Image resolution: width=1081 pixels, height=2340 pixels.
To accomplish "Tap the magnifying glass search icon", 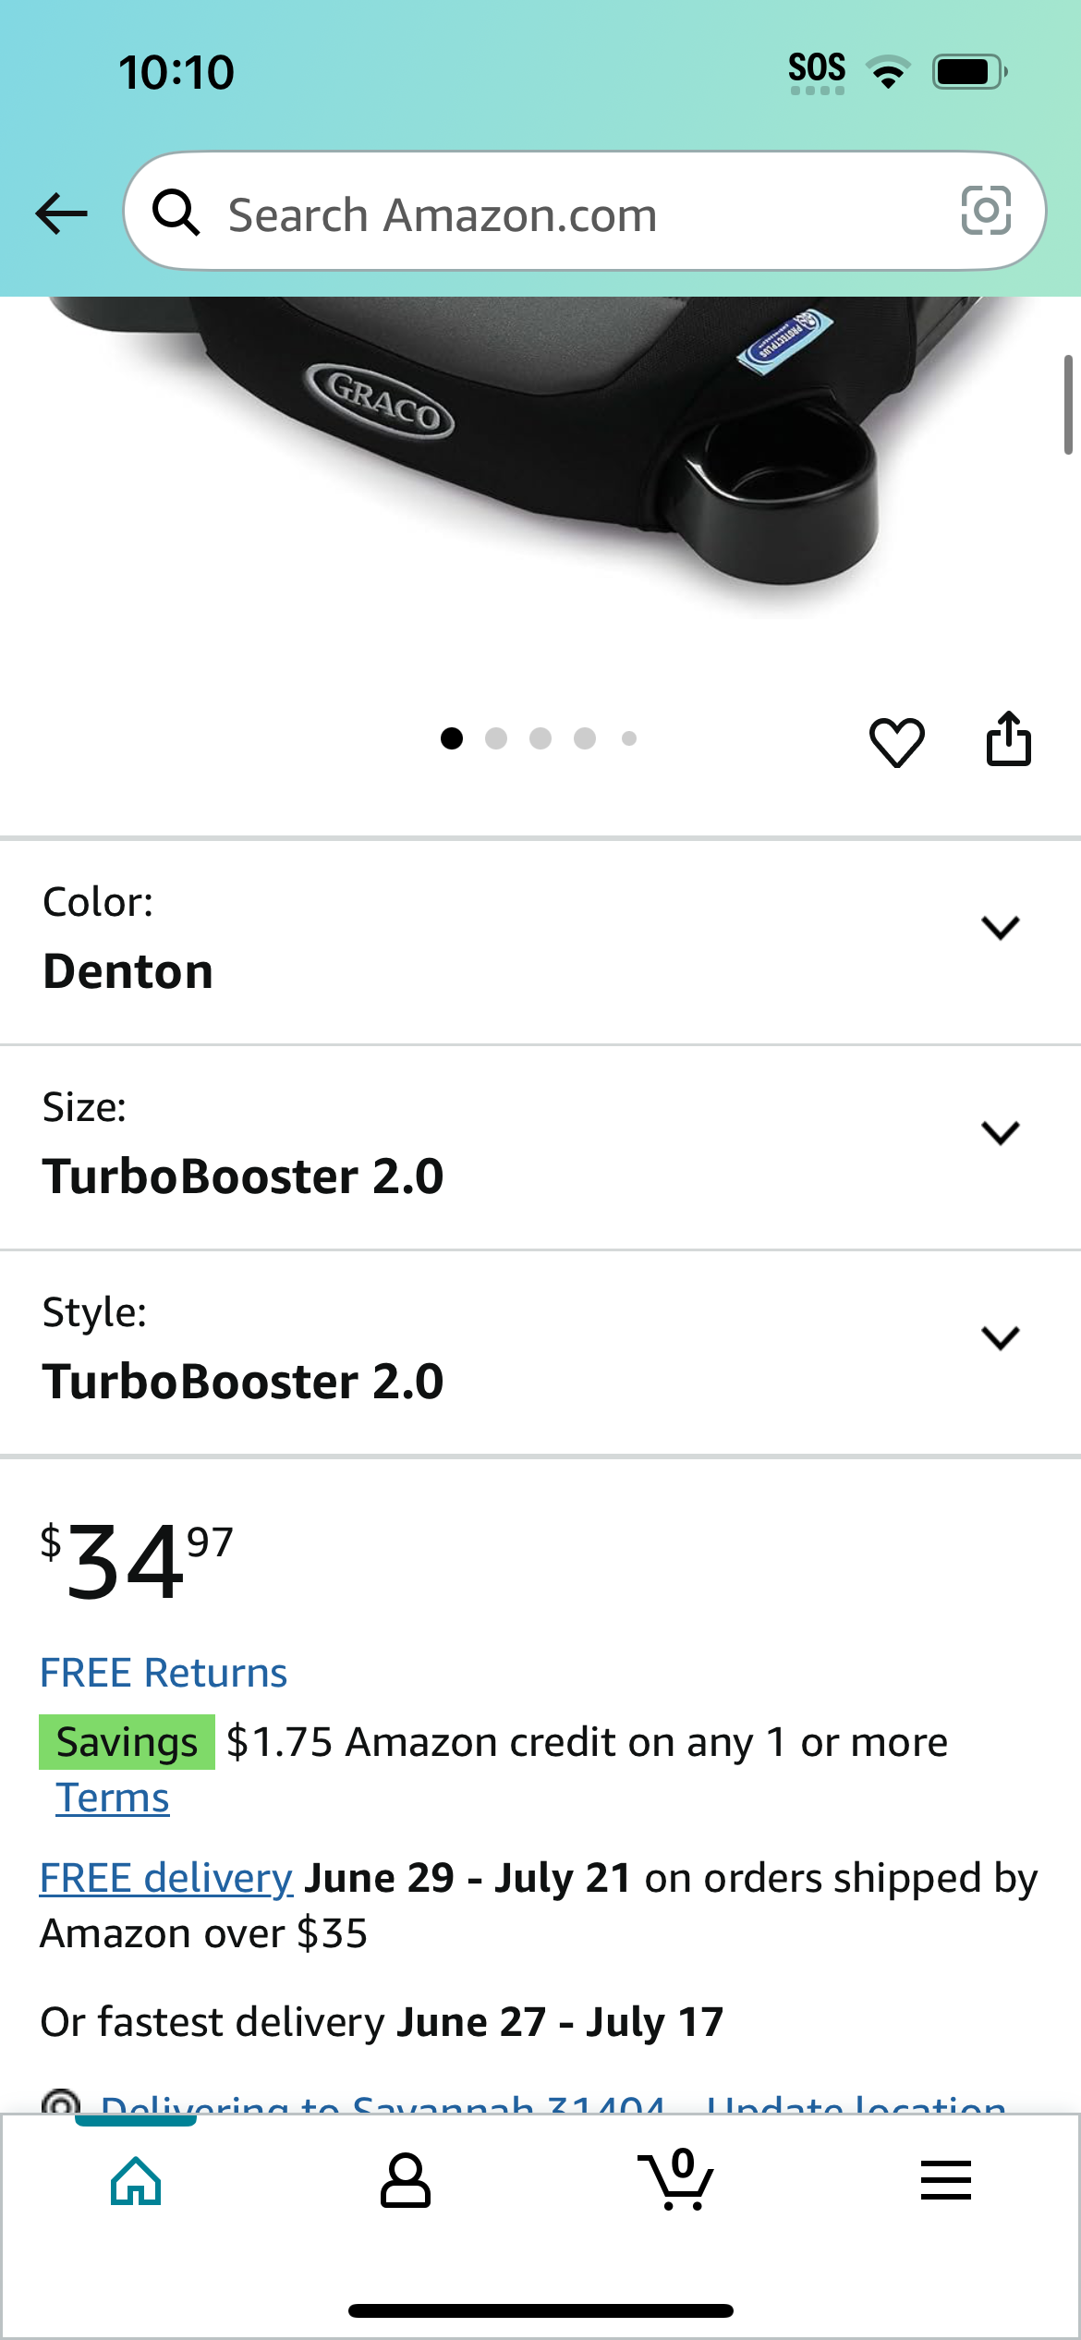I will click(176, 213).
